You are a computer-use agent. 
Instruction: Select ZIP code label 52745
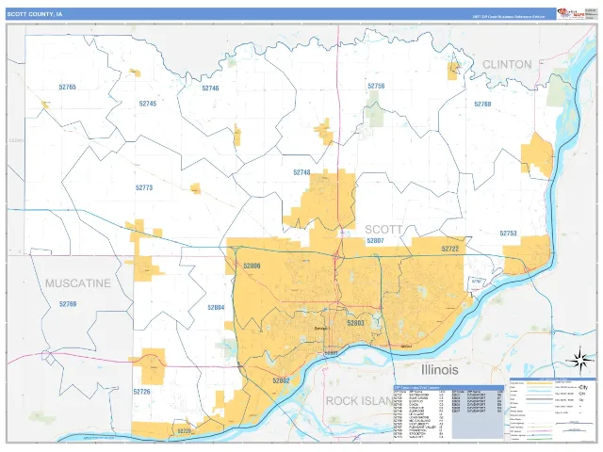[x=148, y=104]
